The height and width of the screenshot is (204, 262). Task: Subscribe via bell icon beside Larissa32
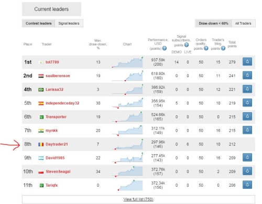[247, 89]
